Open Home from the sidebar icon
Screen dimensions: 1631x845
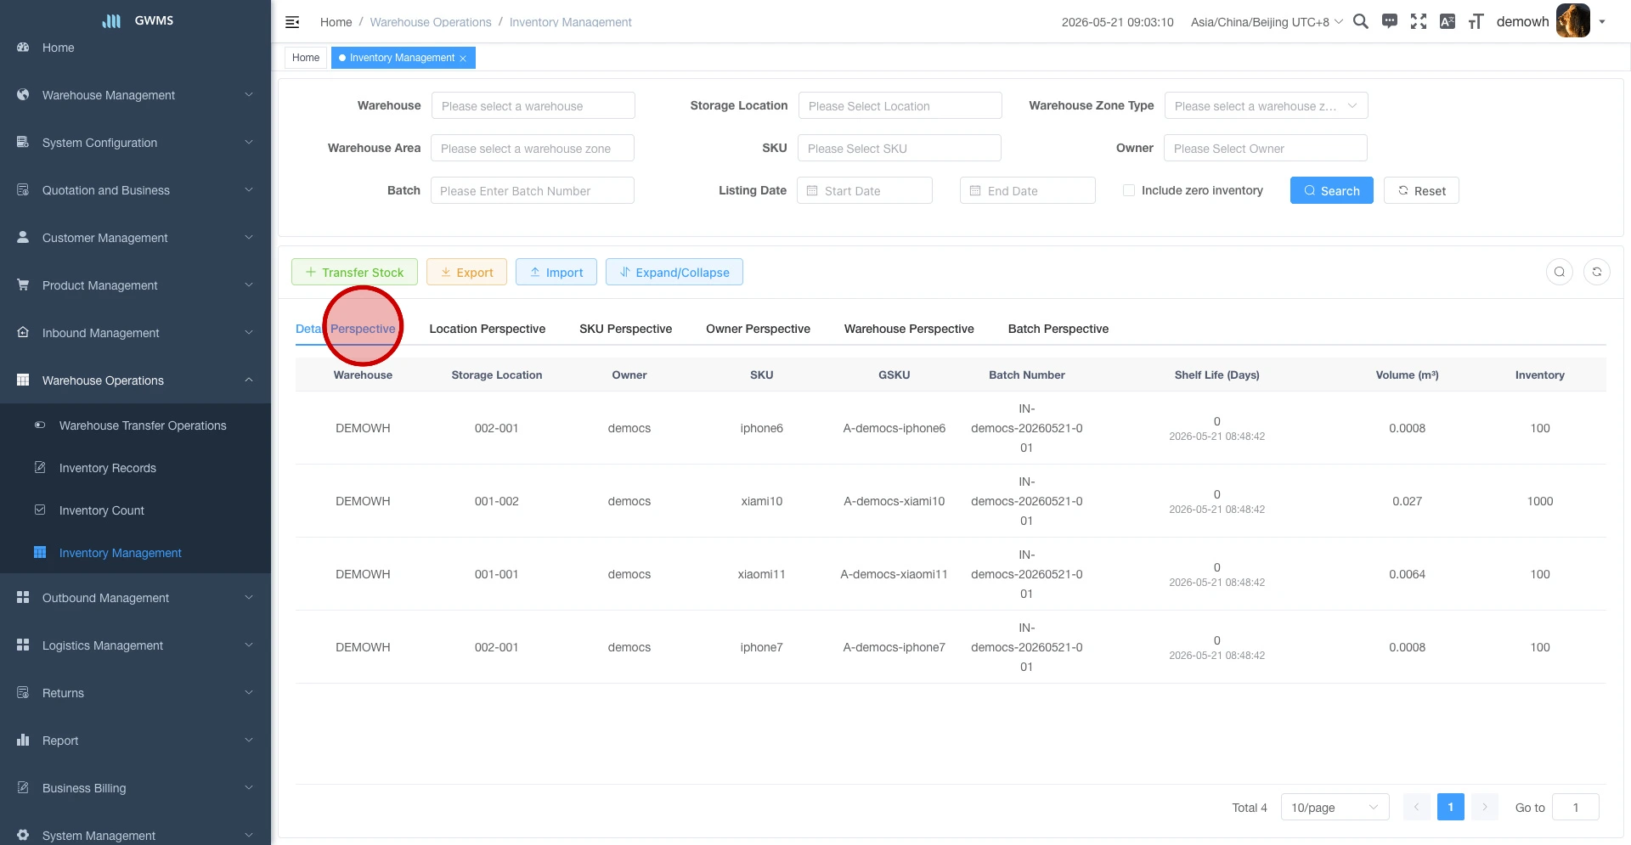pos(23,48)
